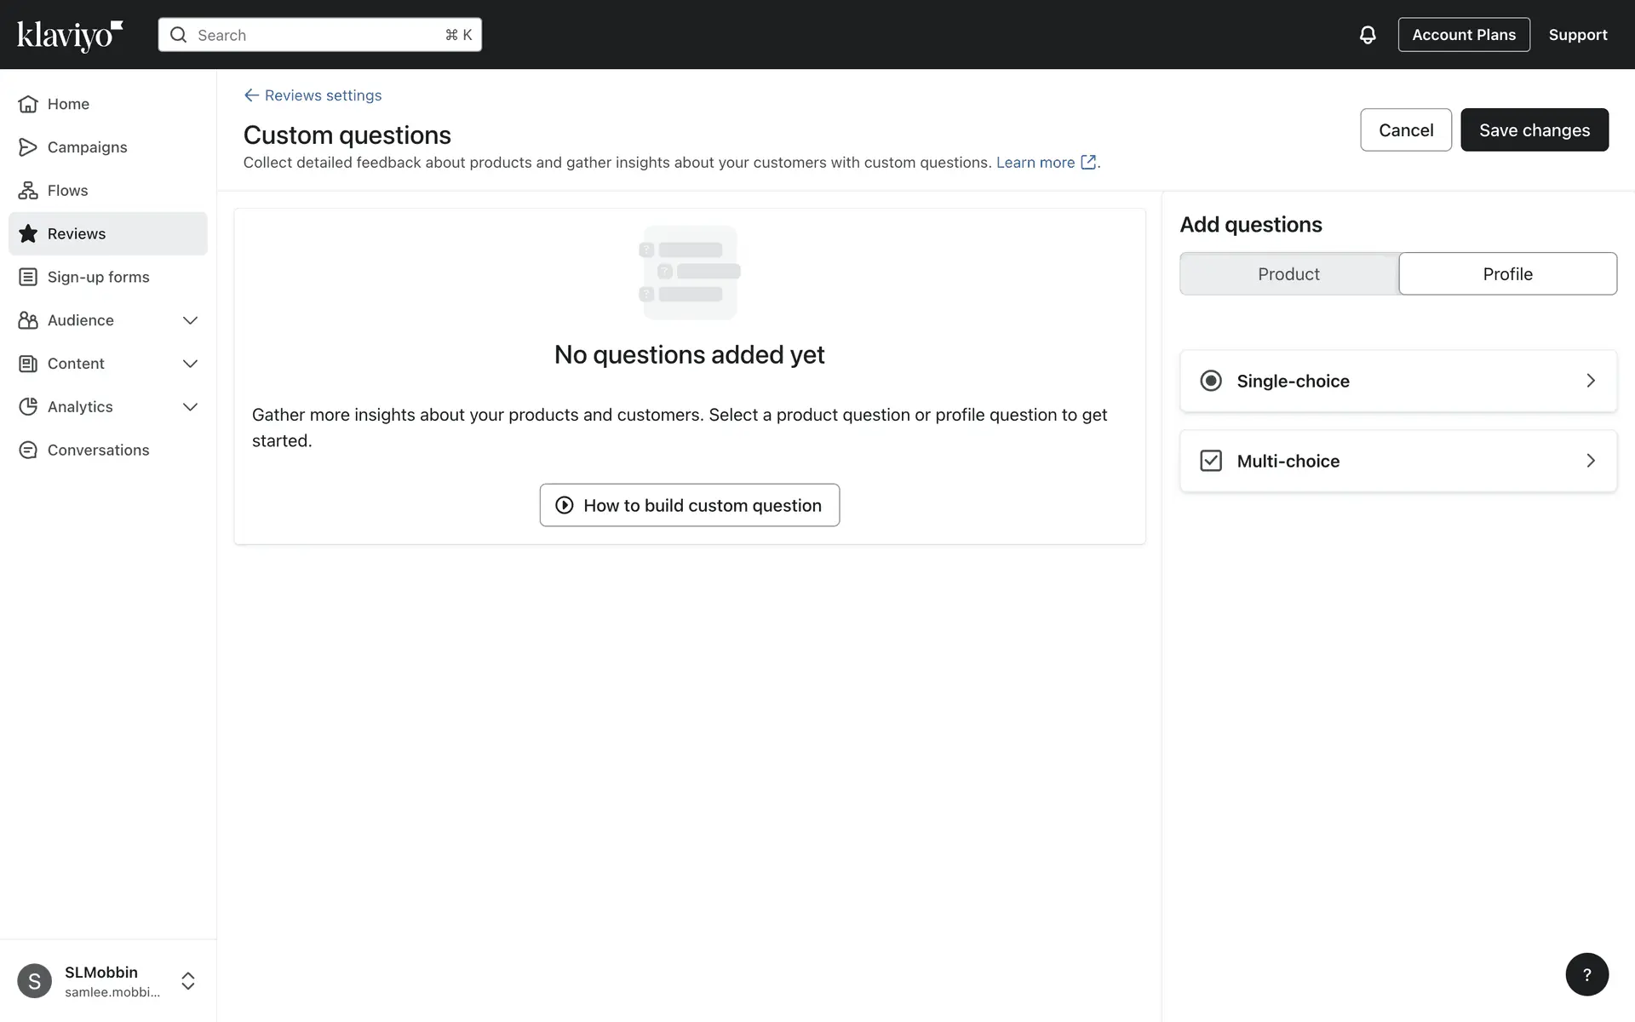Click the Search input field
This screenshot has height=1022, width=1635.
pyautogui.click(x=319, y=35)
